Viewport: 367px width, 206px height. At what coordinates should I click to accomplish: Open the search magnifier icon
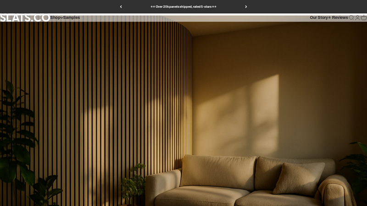pyautogui.click(x=351, y=17)
